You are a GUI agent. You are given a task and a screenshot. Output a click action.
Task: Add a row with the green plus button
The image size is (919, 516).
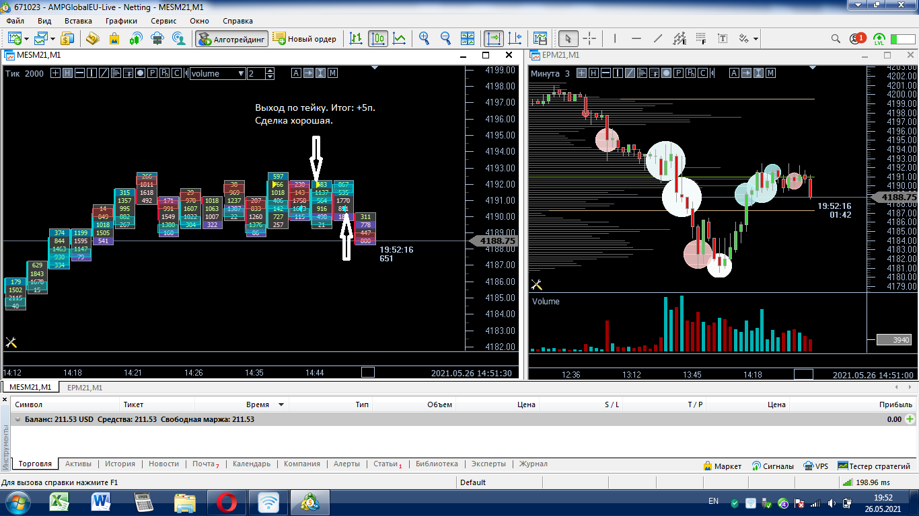(x=910, y=419)
